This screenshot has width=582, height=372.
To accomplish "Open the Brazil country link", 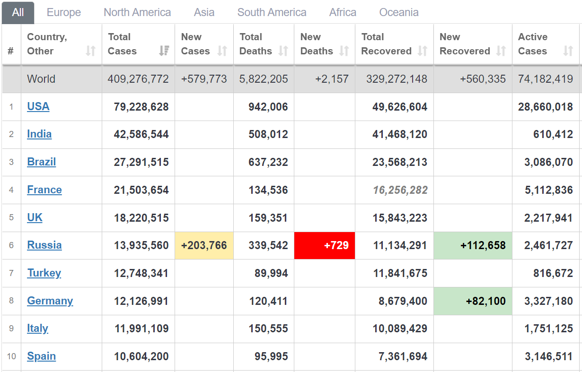I will coord(42,162).
